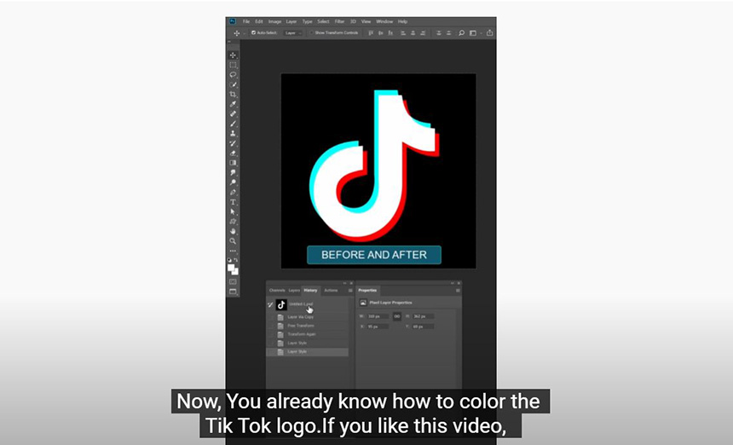Select the Pen tool

coord(233,192)
